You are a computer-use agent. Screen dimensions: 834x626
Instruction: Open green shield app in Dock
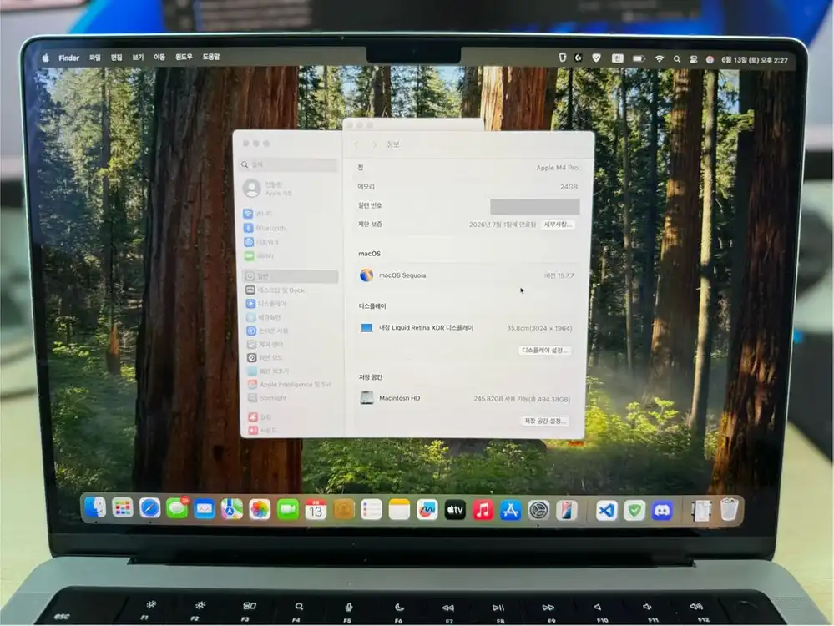click(x=634, y=511)
